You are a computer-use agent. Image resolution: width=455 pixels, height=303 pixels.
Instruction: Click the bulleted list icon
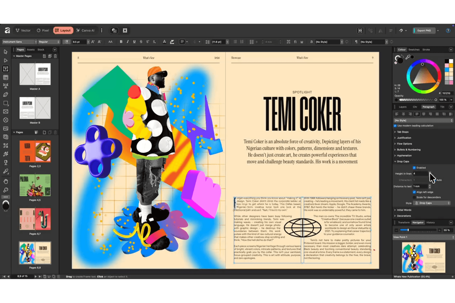[235, 42]
